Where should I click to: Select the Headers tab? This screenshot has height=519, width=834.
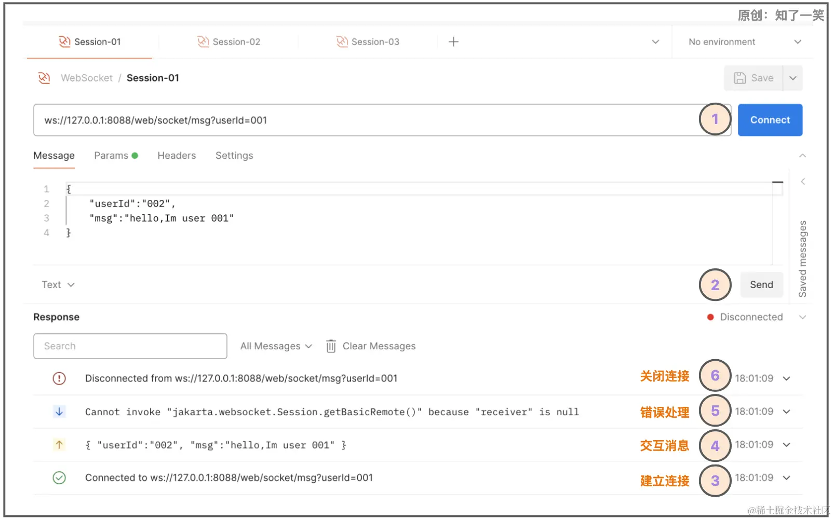177,156
